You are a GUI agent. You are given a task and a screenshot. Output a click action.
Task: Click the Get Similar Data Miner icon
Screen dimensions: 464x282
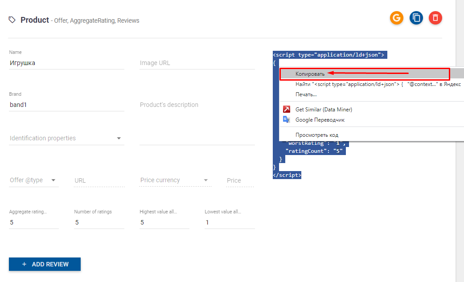pos(287,109)
